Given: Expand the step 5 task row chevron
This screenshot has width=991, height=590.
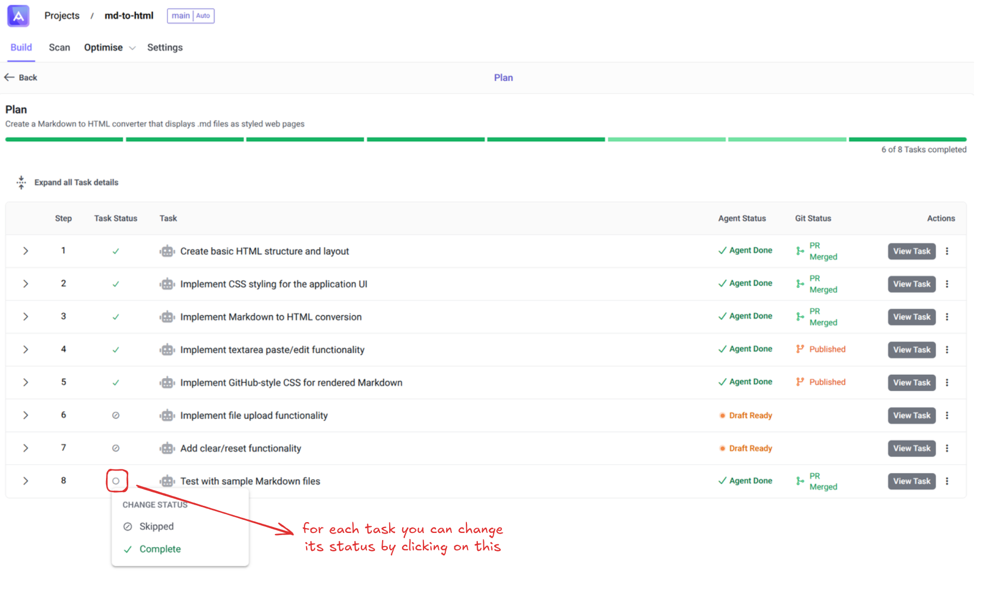Looking at the screenshot, I should [26, 382].
